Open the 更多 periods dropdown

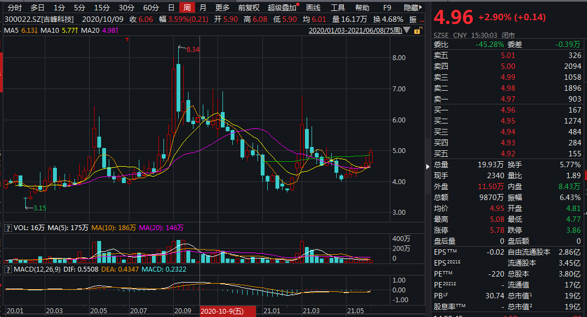click(x=222, y=8)
